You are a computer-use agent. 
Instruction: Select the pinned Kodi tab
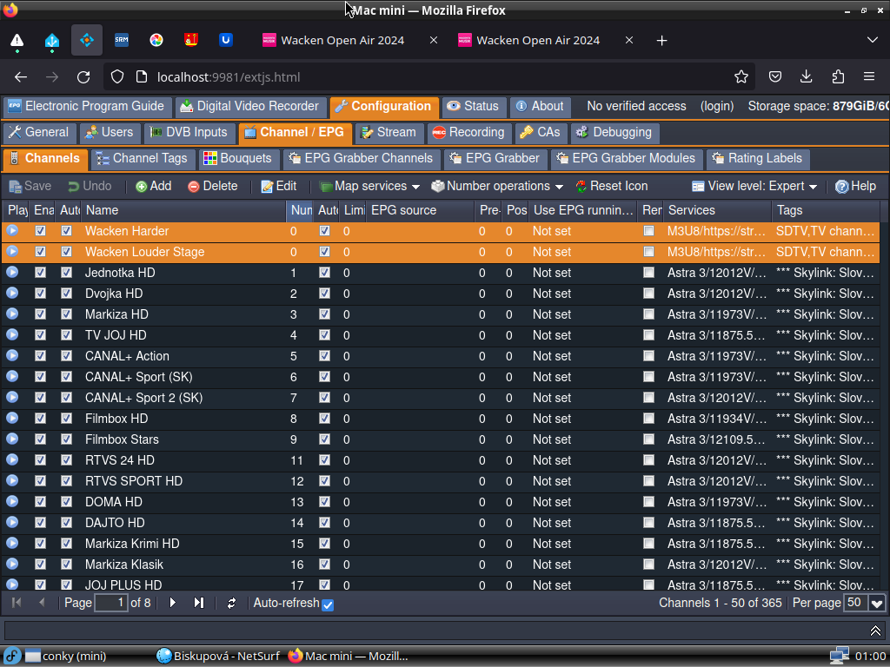coord(87,40)
